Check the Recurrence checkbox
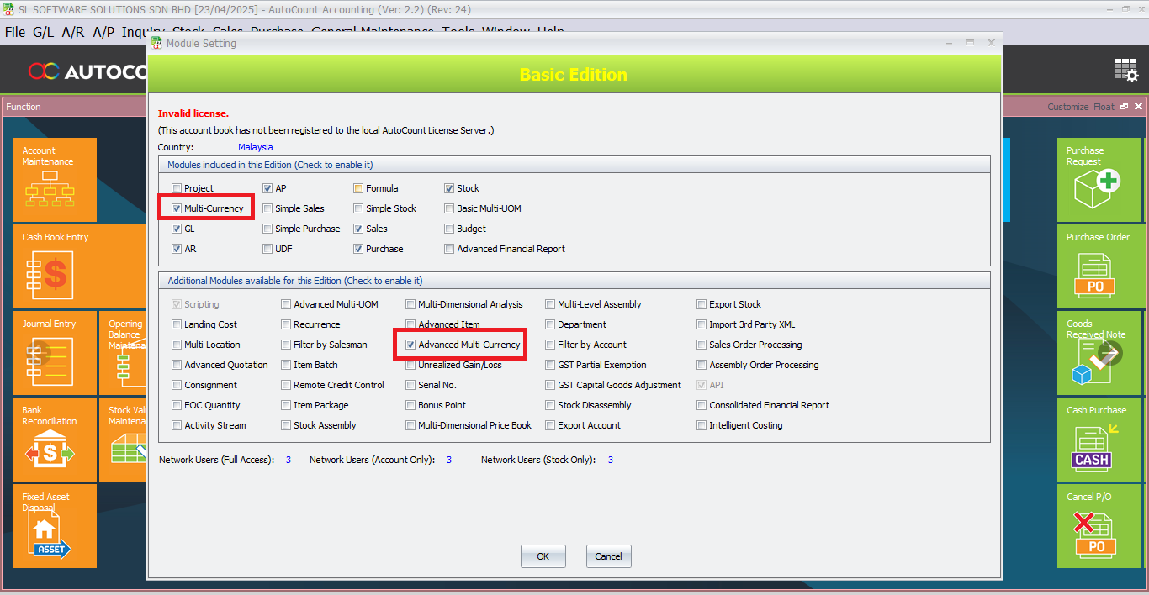Screen dimensions: 1149x595 pyautogui.click(x=286, y=324)
